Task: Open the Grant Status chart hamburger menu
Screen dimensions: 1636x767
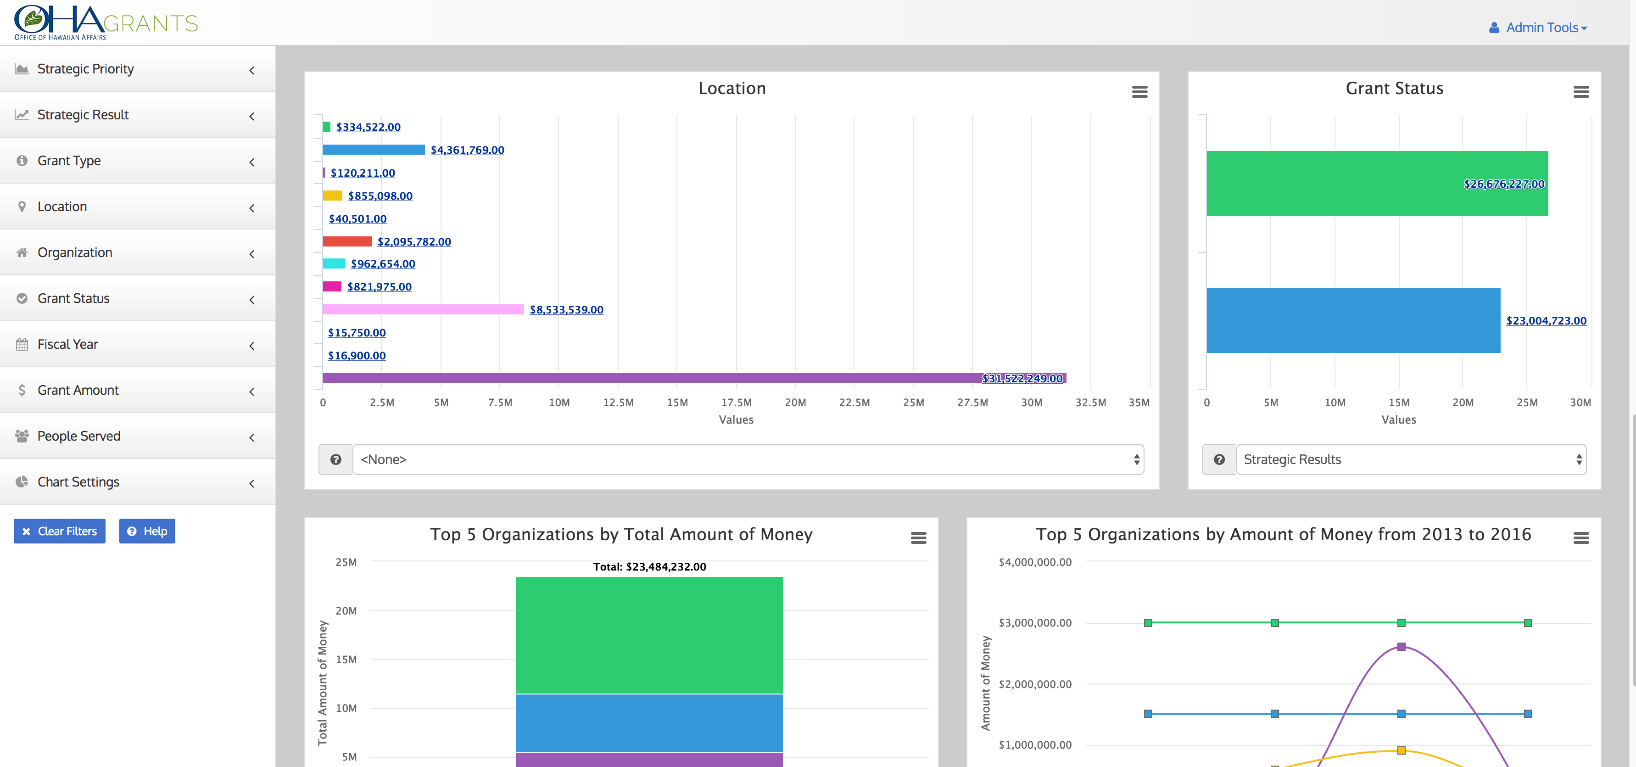Action: [x=1581, y=92]
